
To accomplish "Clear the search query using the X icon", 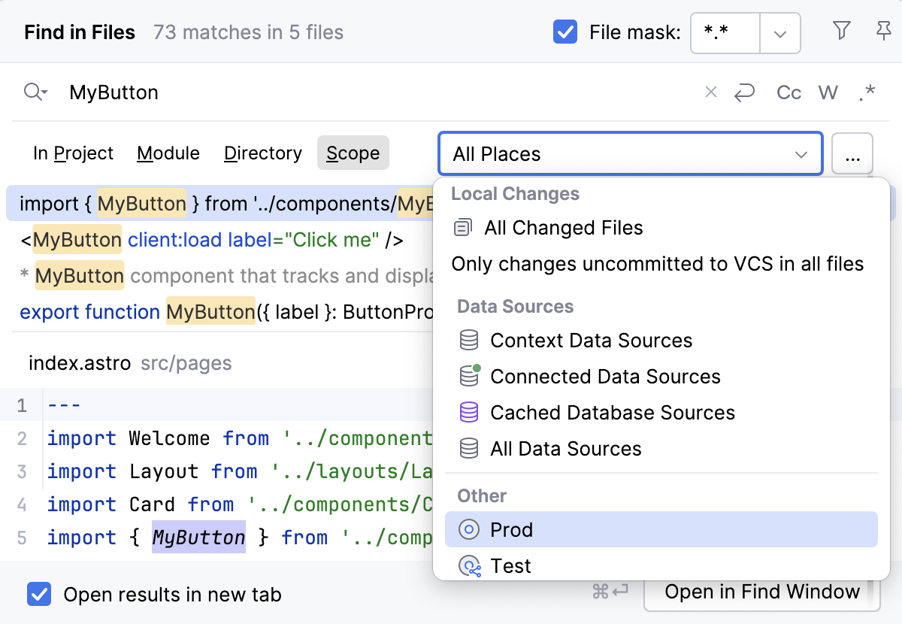I will click(710, 92).
